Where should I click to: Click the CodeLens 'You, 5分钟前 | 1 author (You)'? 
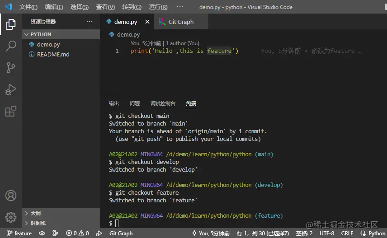tap(165, 43)
